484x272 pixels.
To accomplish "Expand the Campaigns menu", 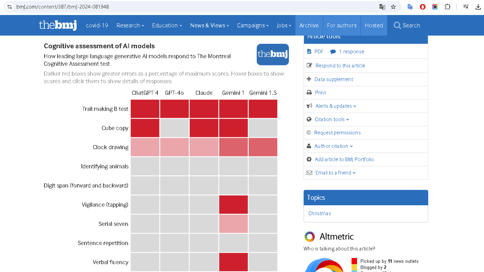I will (253, 25).
